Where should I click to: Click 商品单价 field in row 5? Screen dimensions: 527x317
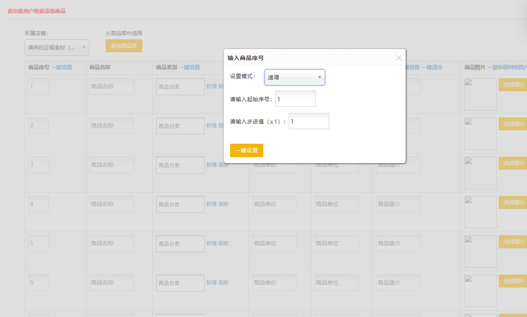click(274, 243)
